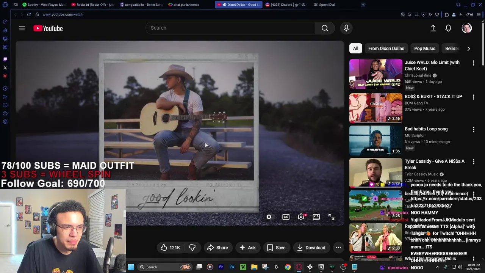Open YouTube notifications bell
Screen dimensions: 485x273
pyautogui.click(x=448, y=28)
